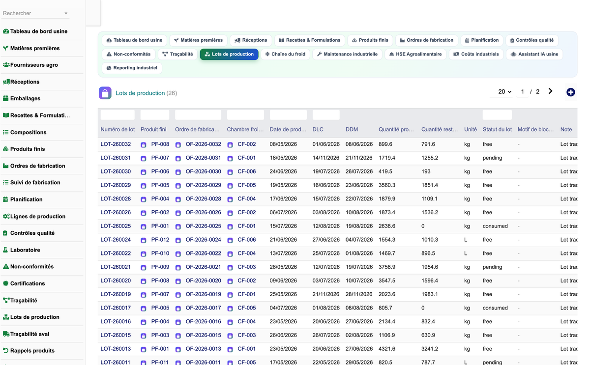Image resolution: width=590 pixels, height=365 pixels.
Task: Switch to Coûts industriels tab
Action: [x=476, y=54]
